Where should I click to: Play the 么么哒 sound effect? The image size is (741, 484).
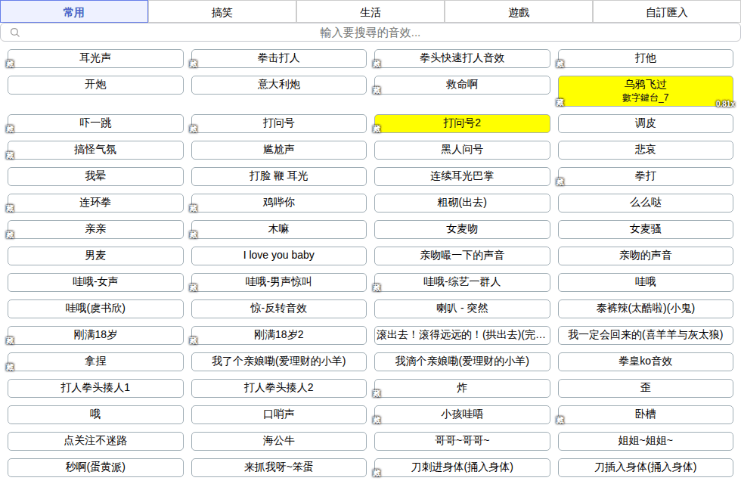point(646,203)
